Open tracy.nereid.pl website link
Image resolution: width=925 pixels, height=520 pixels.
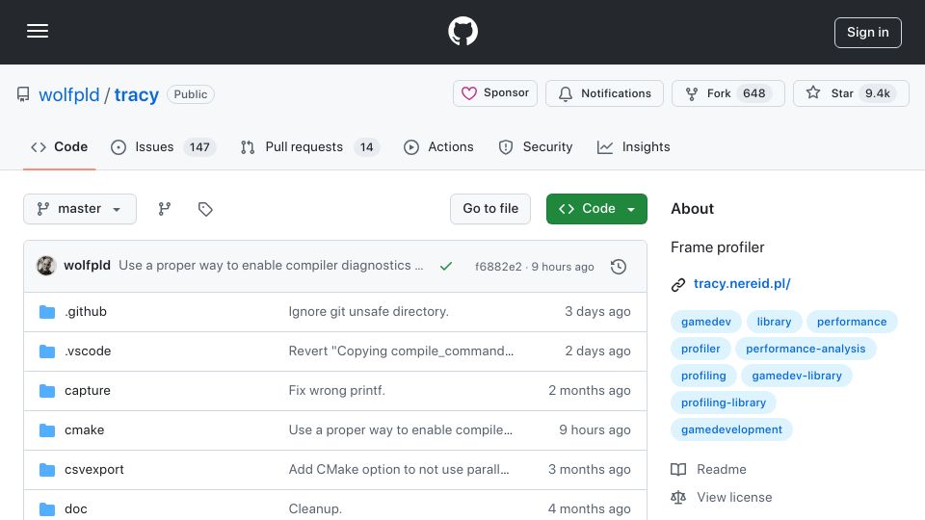(x=742, y=283)
